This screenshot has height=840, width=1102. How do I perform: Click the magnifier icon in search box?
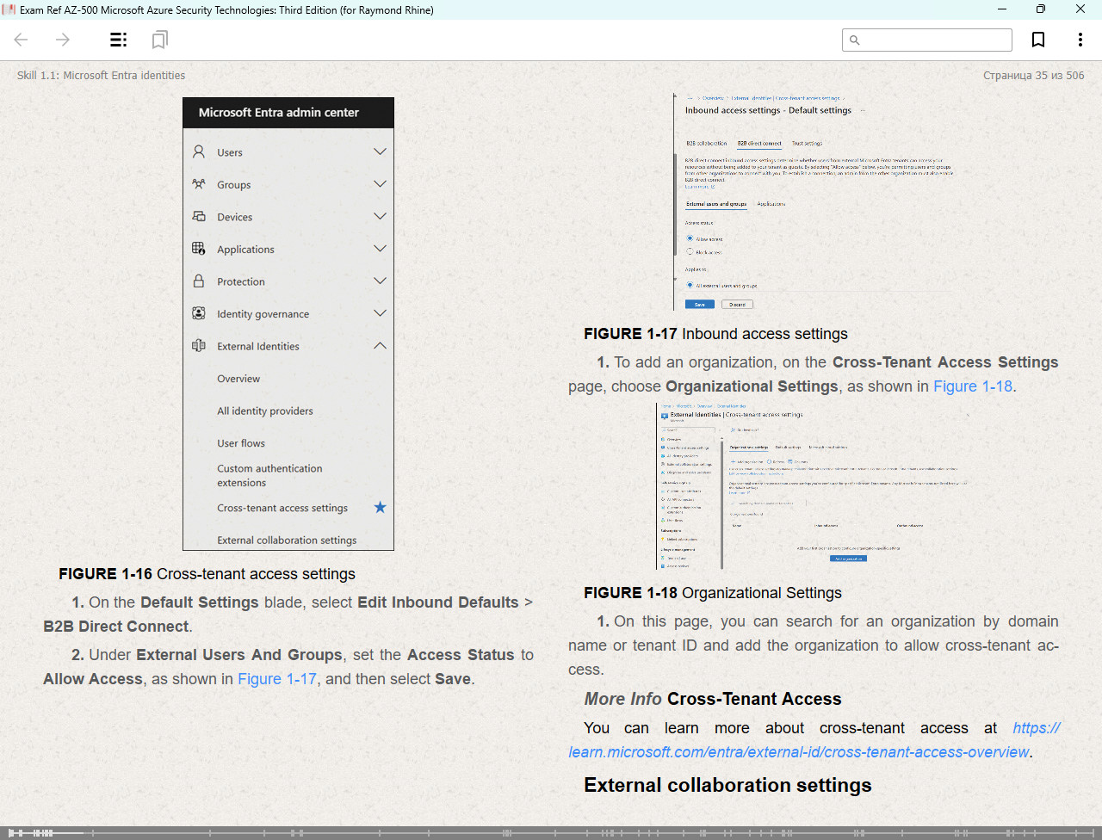click(855, 40)
